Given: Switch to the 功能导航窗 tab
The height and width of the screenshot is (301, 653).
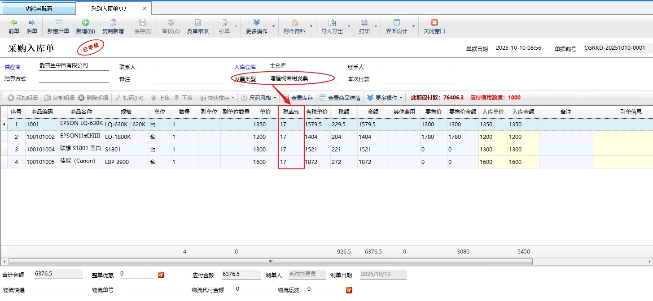Looking at the screenshot, I should [39, 9].
